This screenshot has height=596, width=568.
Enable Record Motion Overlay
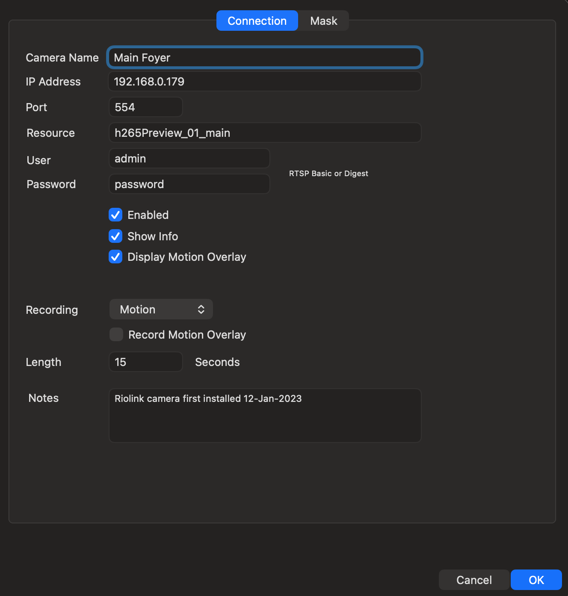116,334
